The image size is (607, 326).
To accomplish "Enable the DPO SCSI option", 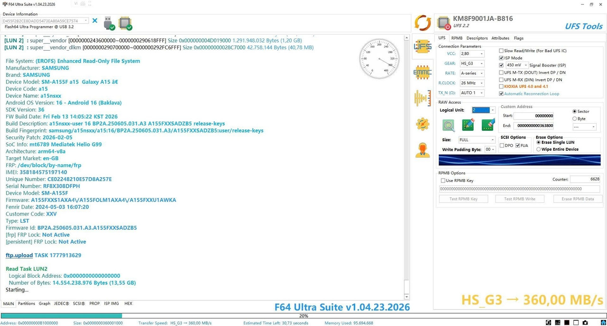I will (502, 145).
